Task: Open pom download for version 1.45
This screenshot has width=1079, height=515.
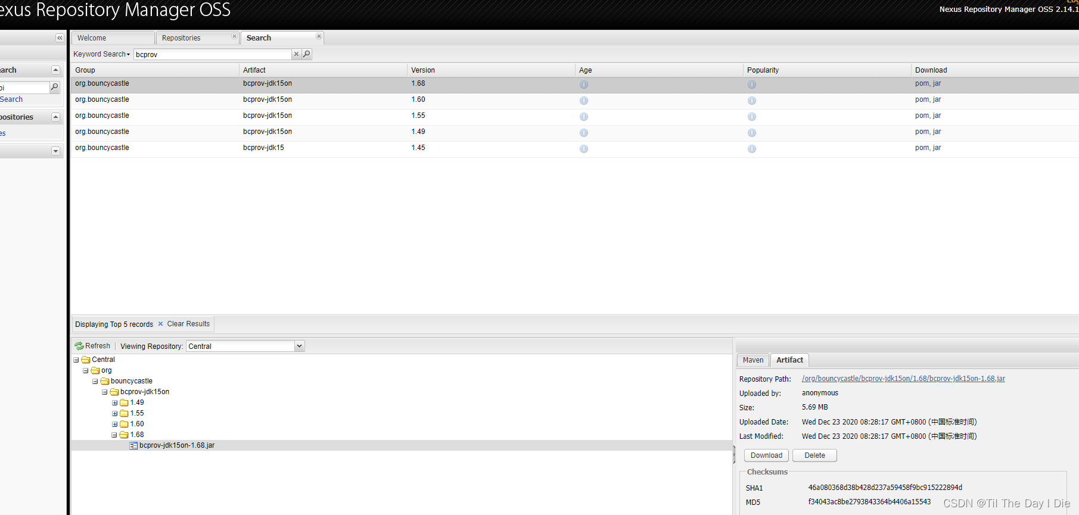Action: coord(922,148)
